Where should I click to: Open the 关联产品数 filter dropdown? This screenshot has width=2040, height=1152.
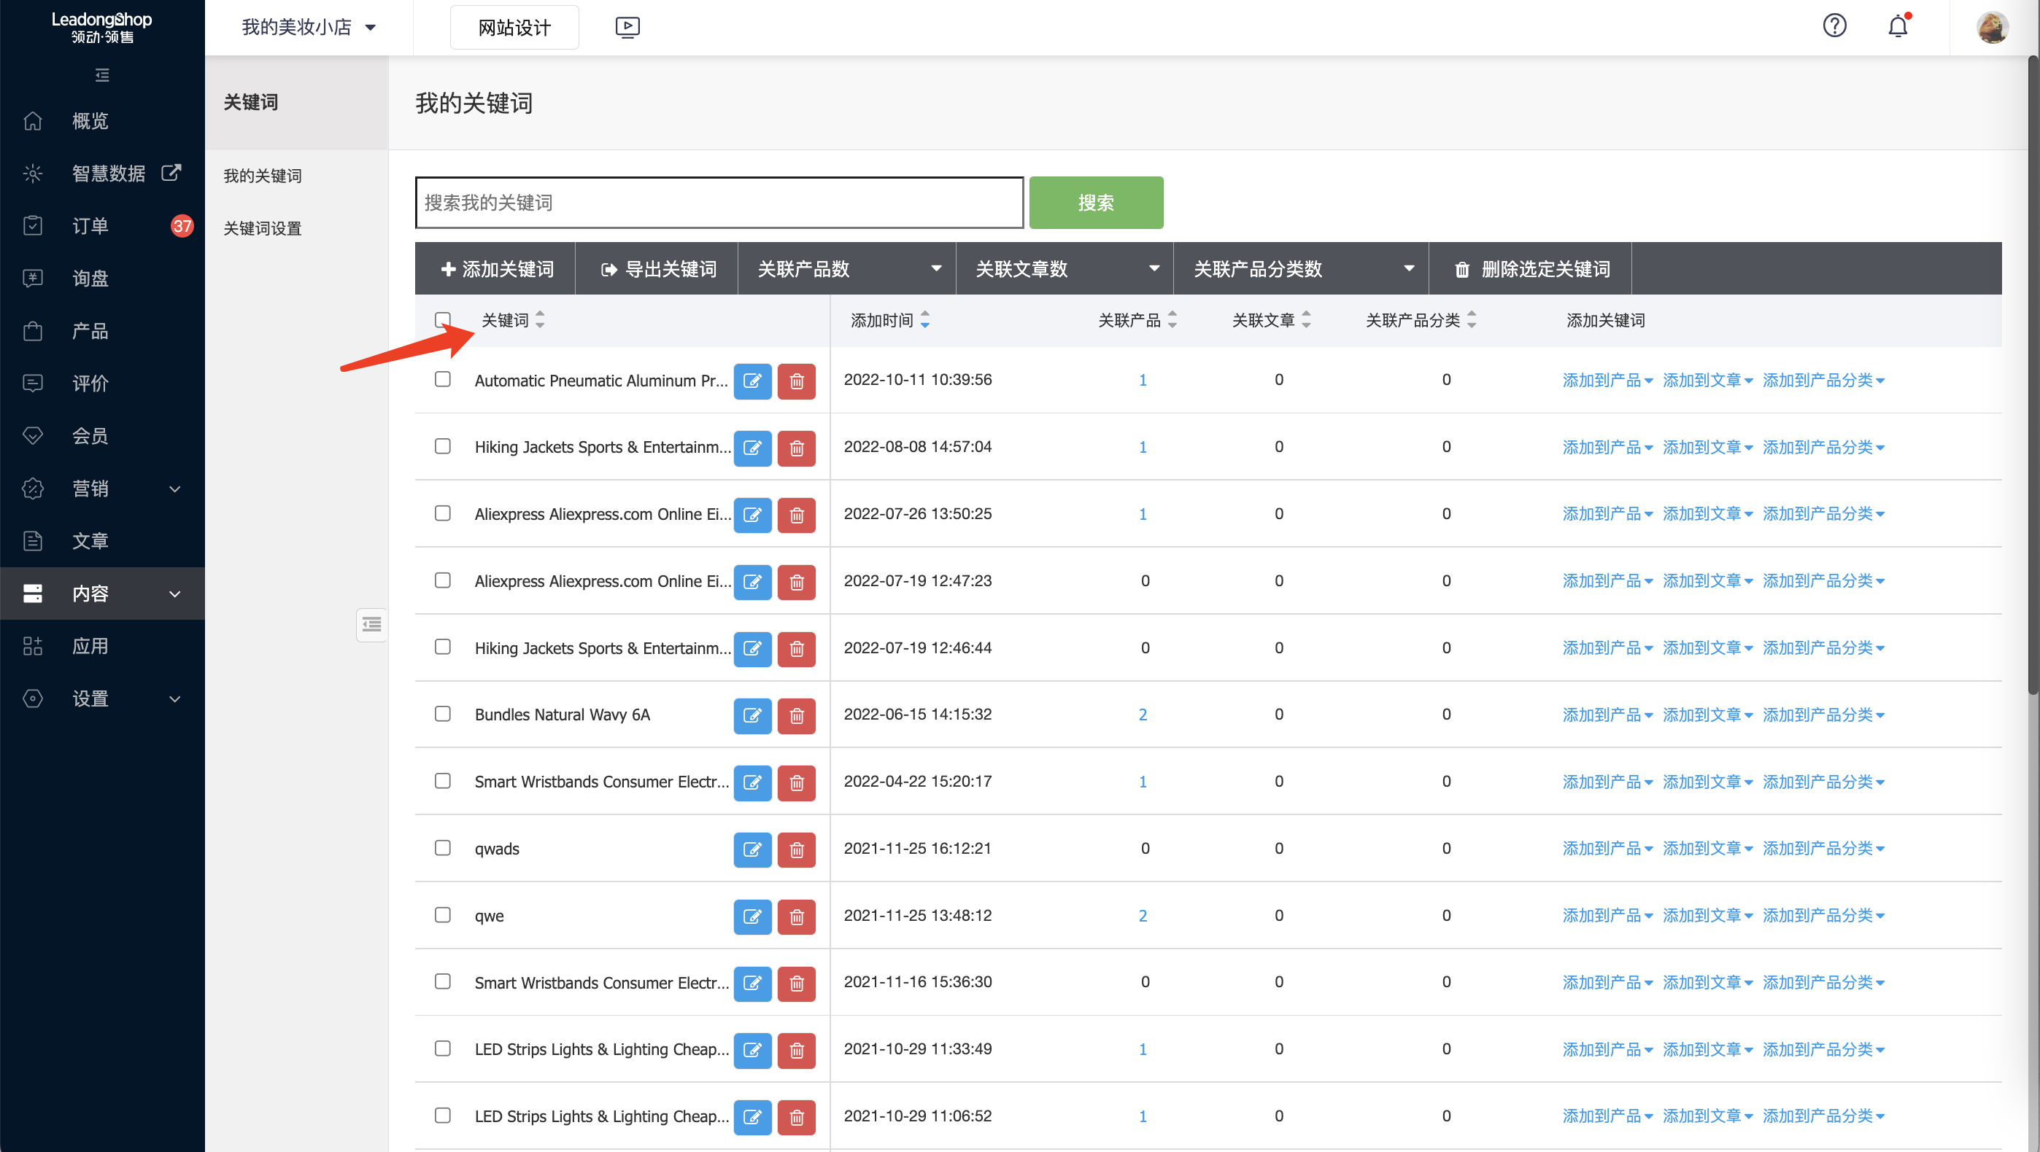pyautogui.click(x=846, y=269)
